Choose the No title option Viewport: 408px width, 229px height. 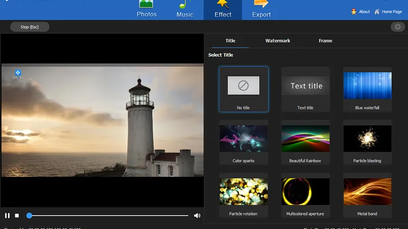(243, 89)
